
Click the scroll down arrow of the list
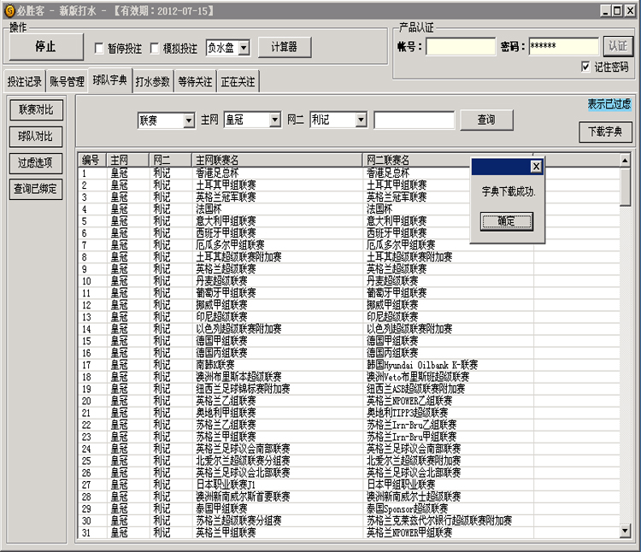626,531
